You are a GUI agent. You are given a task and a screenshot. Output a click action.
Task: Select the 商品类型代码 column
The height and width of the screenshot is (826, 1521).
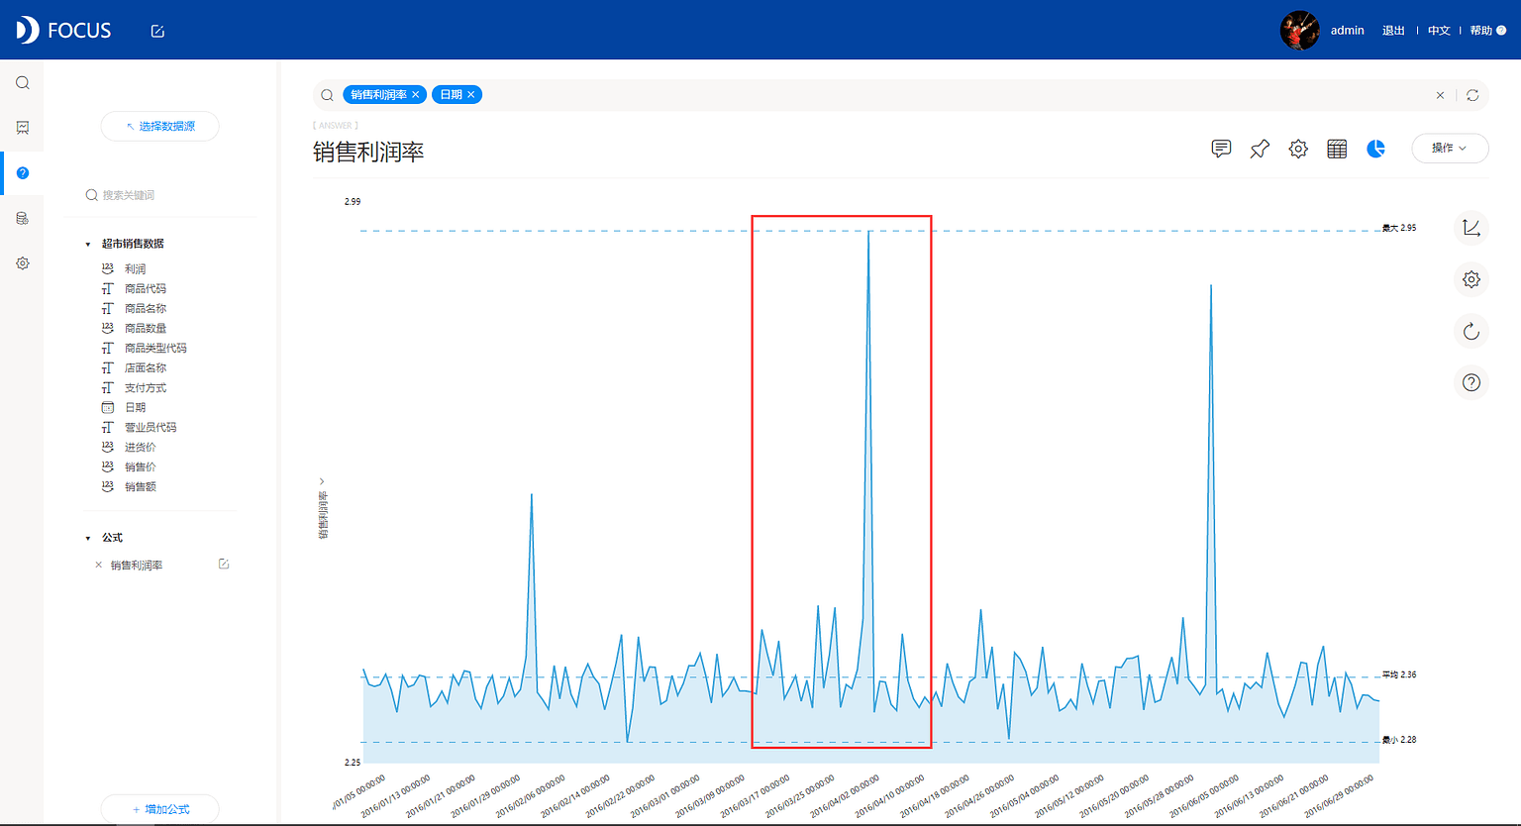click(154, 349)
